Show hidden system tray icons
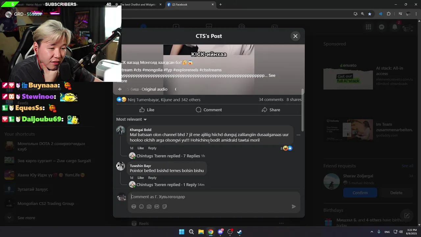 click(x=372, y=232)
